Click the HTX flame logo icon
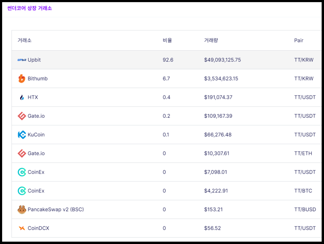This screenshot has width=324, height=244. [x=22, y=97]
